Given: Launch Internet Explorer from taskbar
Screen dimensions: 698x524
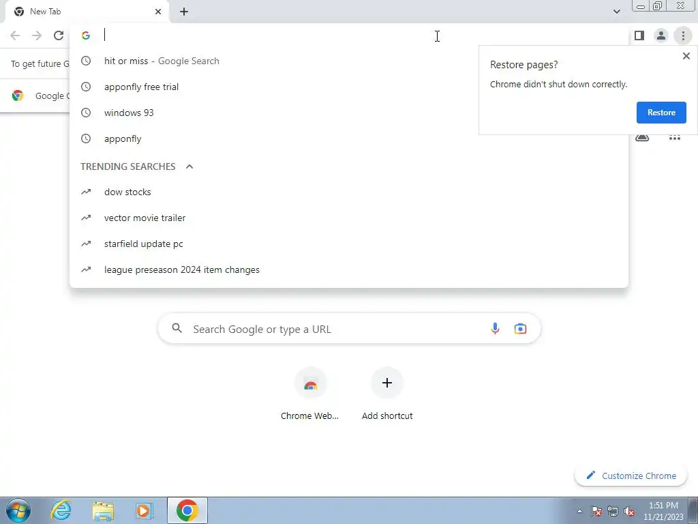Looking at the screenshot, I should point(61,510).
